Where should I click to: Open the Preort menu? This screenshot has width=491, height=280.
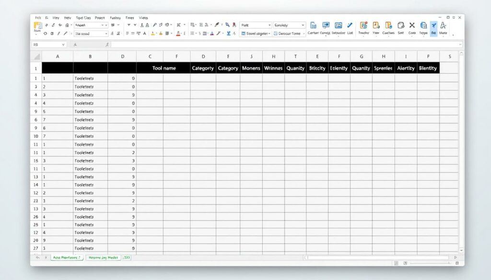[x=100, y=18]
